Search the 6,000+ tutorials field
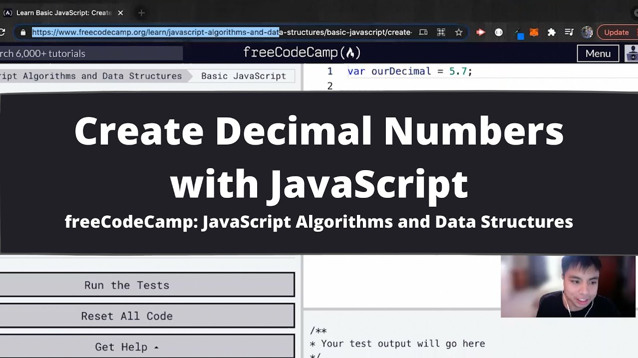 pyautogui.click(x=91, y=54)
